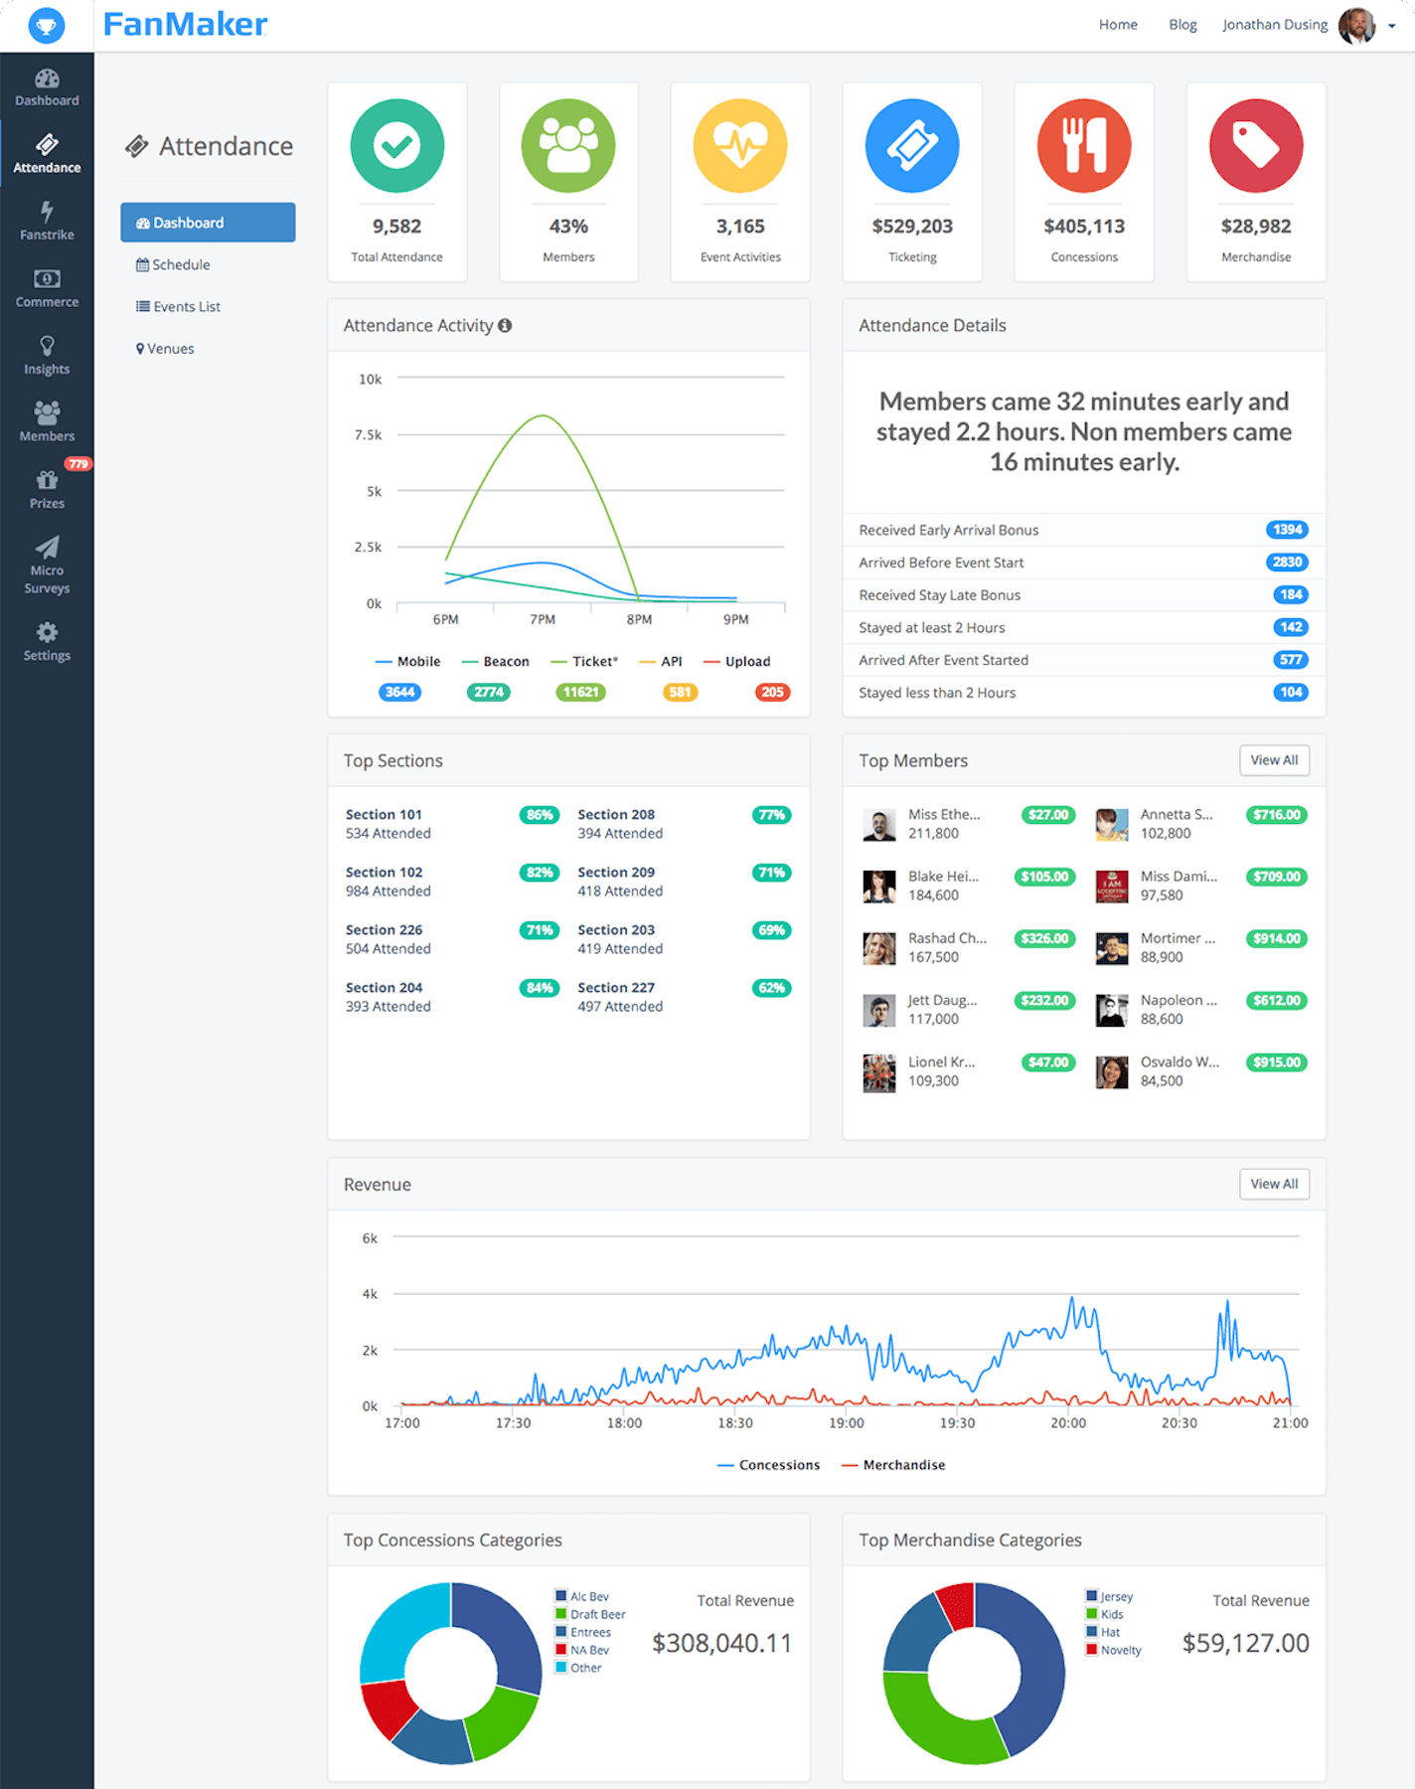Click the blue Ticketing ticket icon
The height and width of the screenshot is (1789, 1415).
(x=911, y=146)
